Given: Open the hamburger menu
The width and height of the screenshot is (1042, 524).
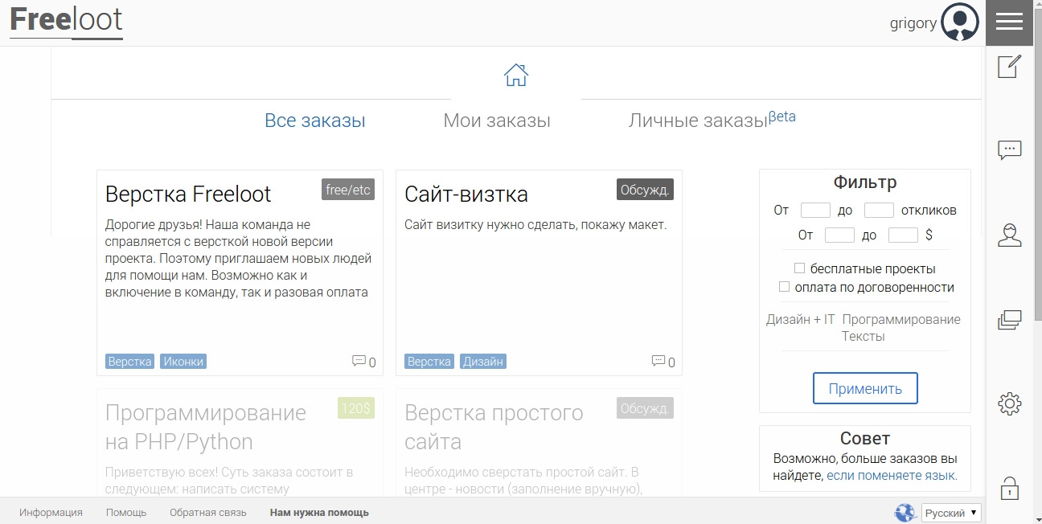Looking at the screenshot, I should tap(1009, 23).
